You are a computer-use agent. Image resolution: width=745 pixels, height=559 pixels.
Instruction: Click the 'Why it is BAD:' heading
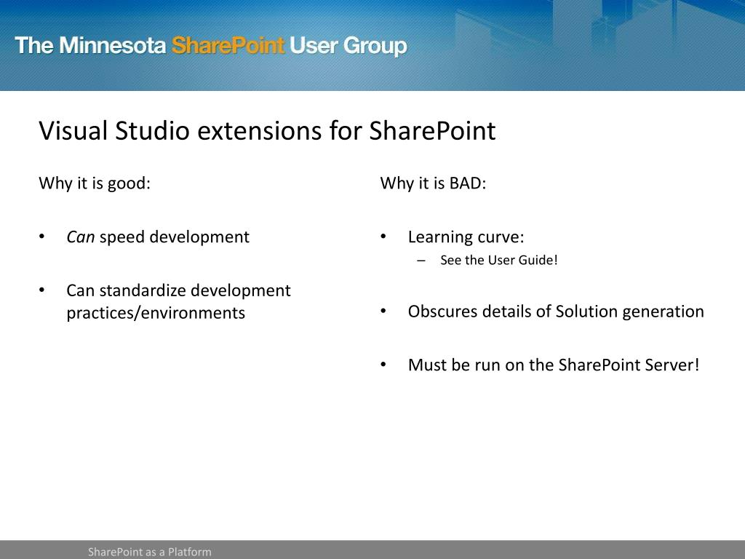tap(433, 183)
